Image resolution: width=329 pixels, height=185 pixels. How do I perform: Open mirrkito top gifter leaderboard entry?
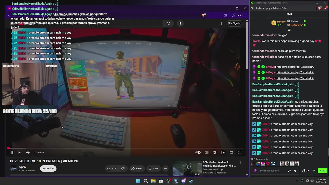pyautogui.click(x=278, y=23)
